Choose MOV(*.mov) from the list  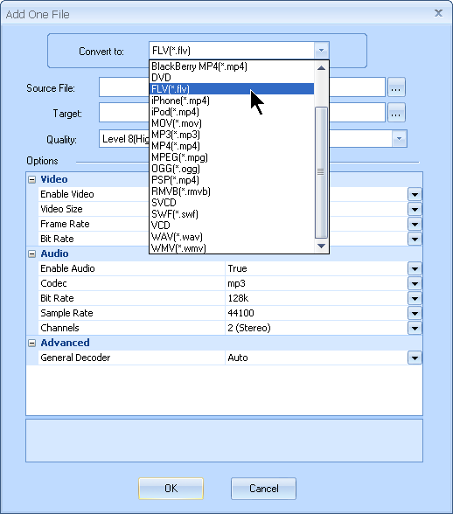click(232, 123)
